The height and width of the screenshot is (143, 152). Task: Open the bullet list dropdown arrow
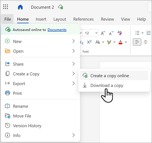tap(143, 33)
